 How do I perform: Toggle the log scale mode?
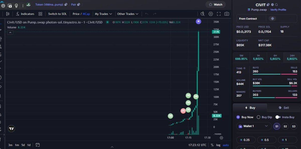pyautogui.click(x=218, y=145)
